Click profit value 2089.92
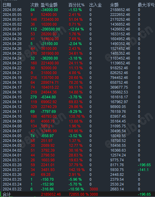This screenshot has width=155, height=197. coord(48,146)
